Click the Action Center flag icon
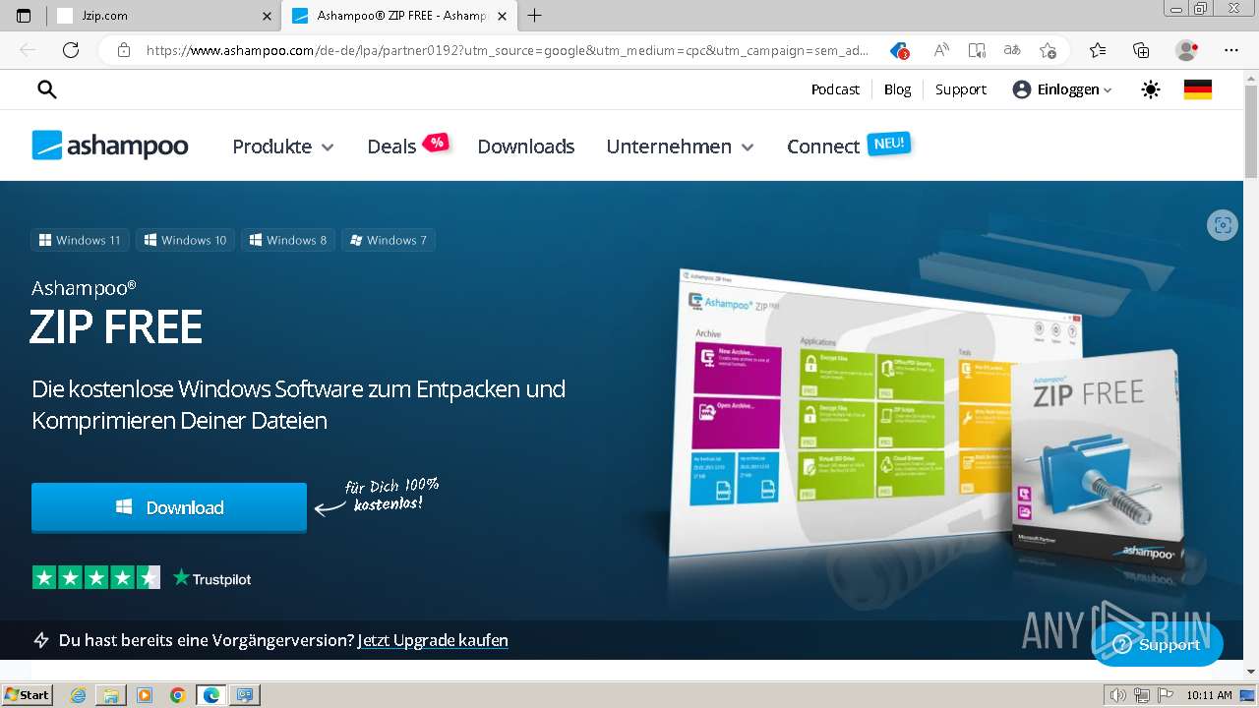The height and width of the screenshot is (708, 1259). (x=1166, y=695)
